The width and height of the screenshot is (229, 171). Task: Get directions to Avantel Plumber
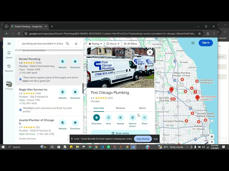(75, 123)
